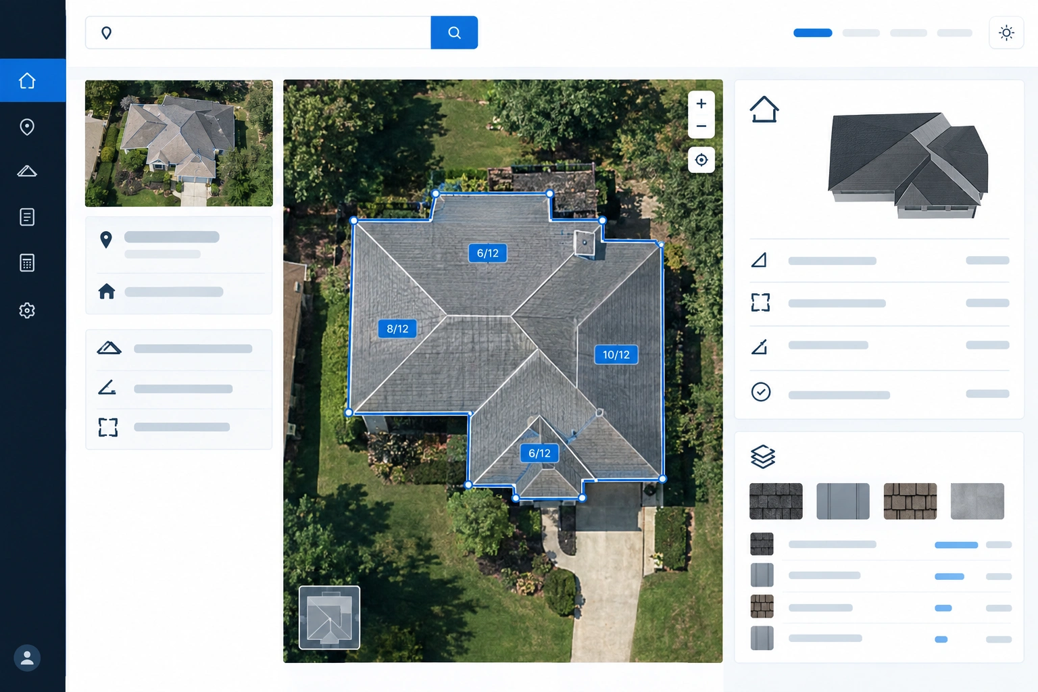Choose the light gray slate swatch

[977, 501]
